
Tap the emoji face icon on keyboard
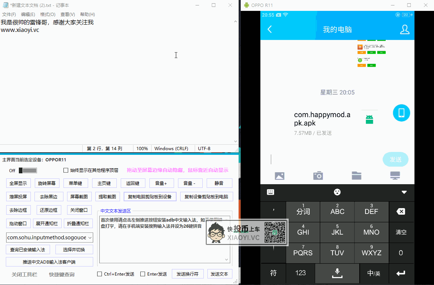coord(337,192)
